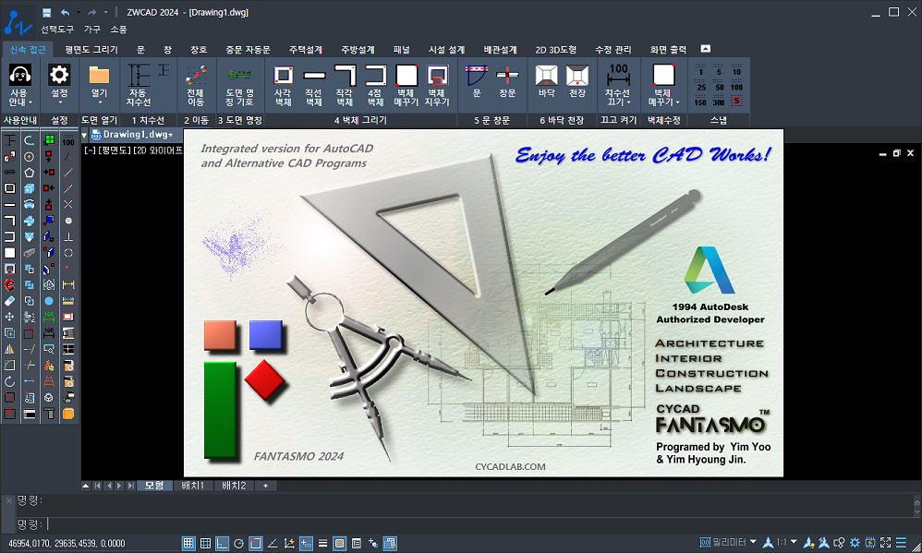Open the 밀리미터 units dropdown
922x553 pixels.
753,542
